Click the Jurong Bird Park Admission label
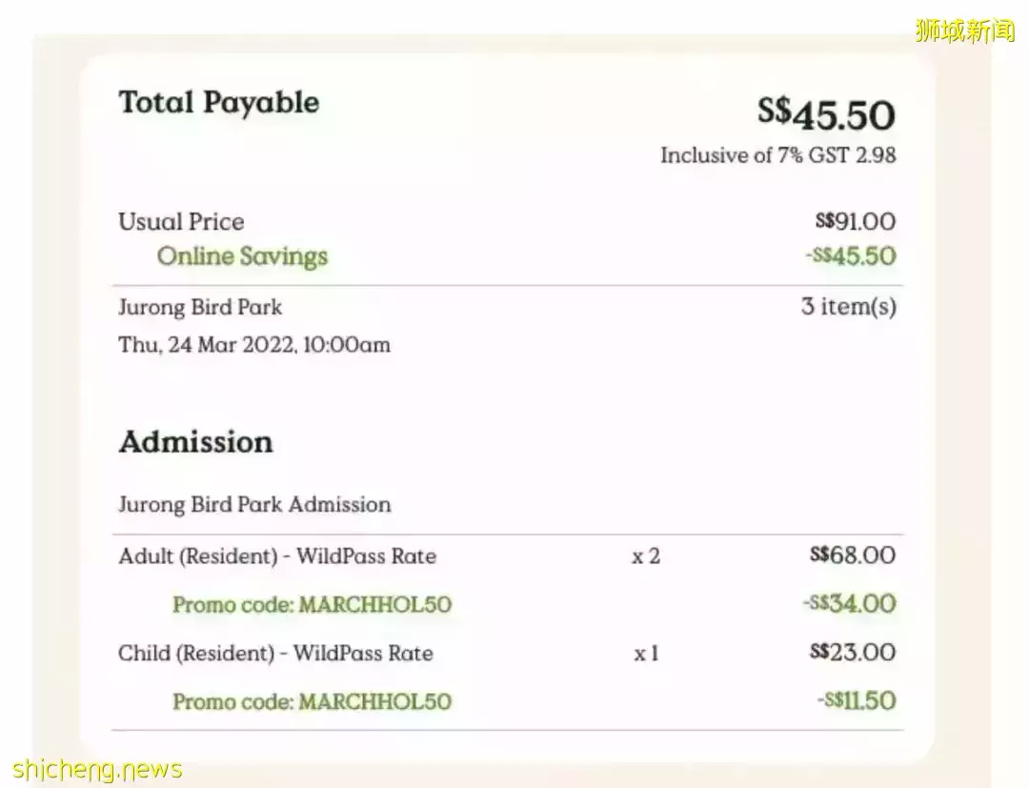This screenshot has width=1029, height=788. pos(254,504)
